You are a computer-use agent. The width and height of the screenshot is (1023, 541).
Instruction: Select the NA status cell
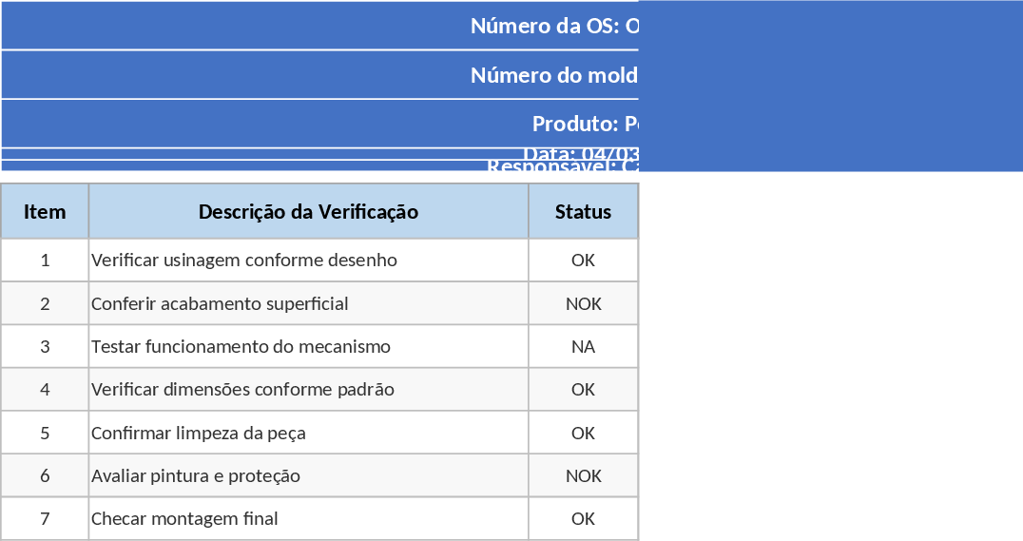(x=583, y=347)
